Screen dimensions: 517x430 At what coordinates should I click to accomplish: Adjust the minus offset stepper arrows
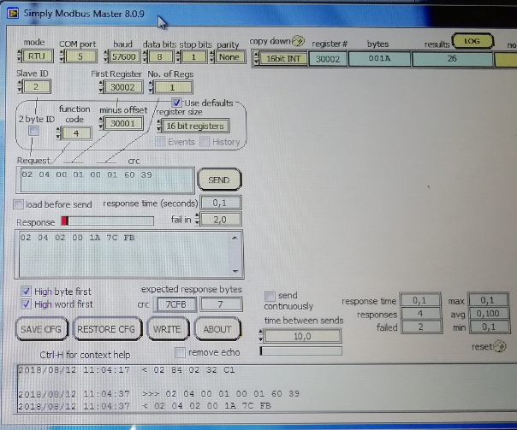[101, 123]
